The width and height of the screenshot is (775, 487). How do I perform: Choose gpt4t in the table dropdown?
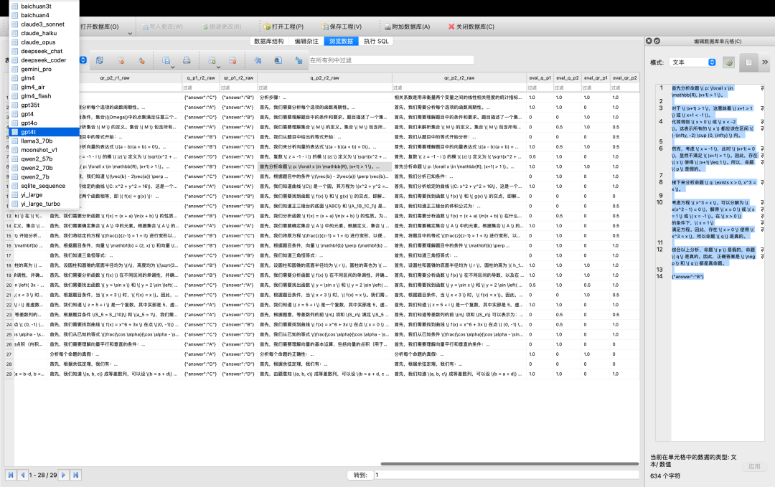point(44,132)
